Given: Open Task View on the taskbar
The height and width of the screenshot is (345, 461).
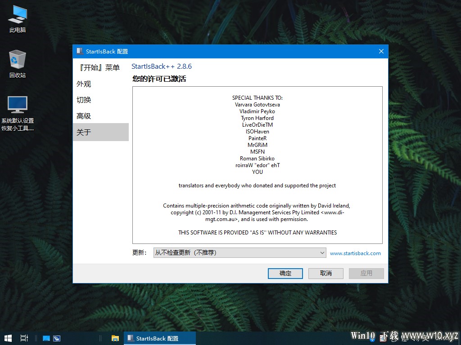Looking at the screenshot, I should (24, 338).
